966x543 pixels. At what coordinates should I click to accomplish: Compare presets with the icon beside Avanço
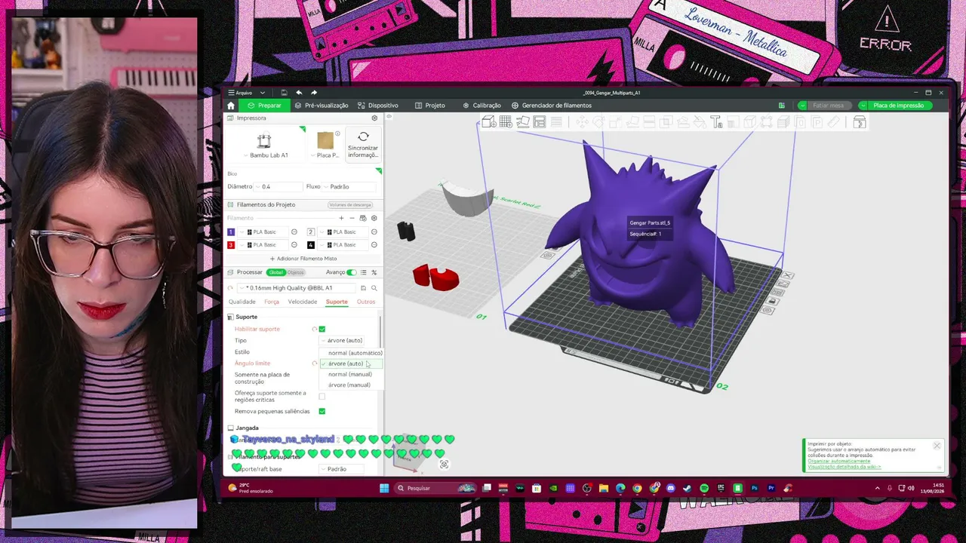[x=374, y=272]
